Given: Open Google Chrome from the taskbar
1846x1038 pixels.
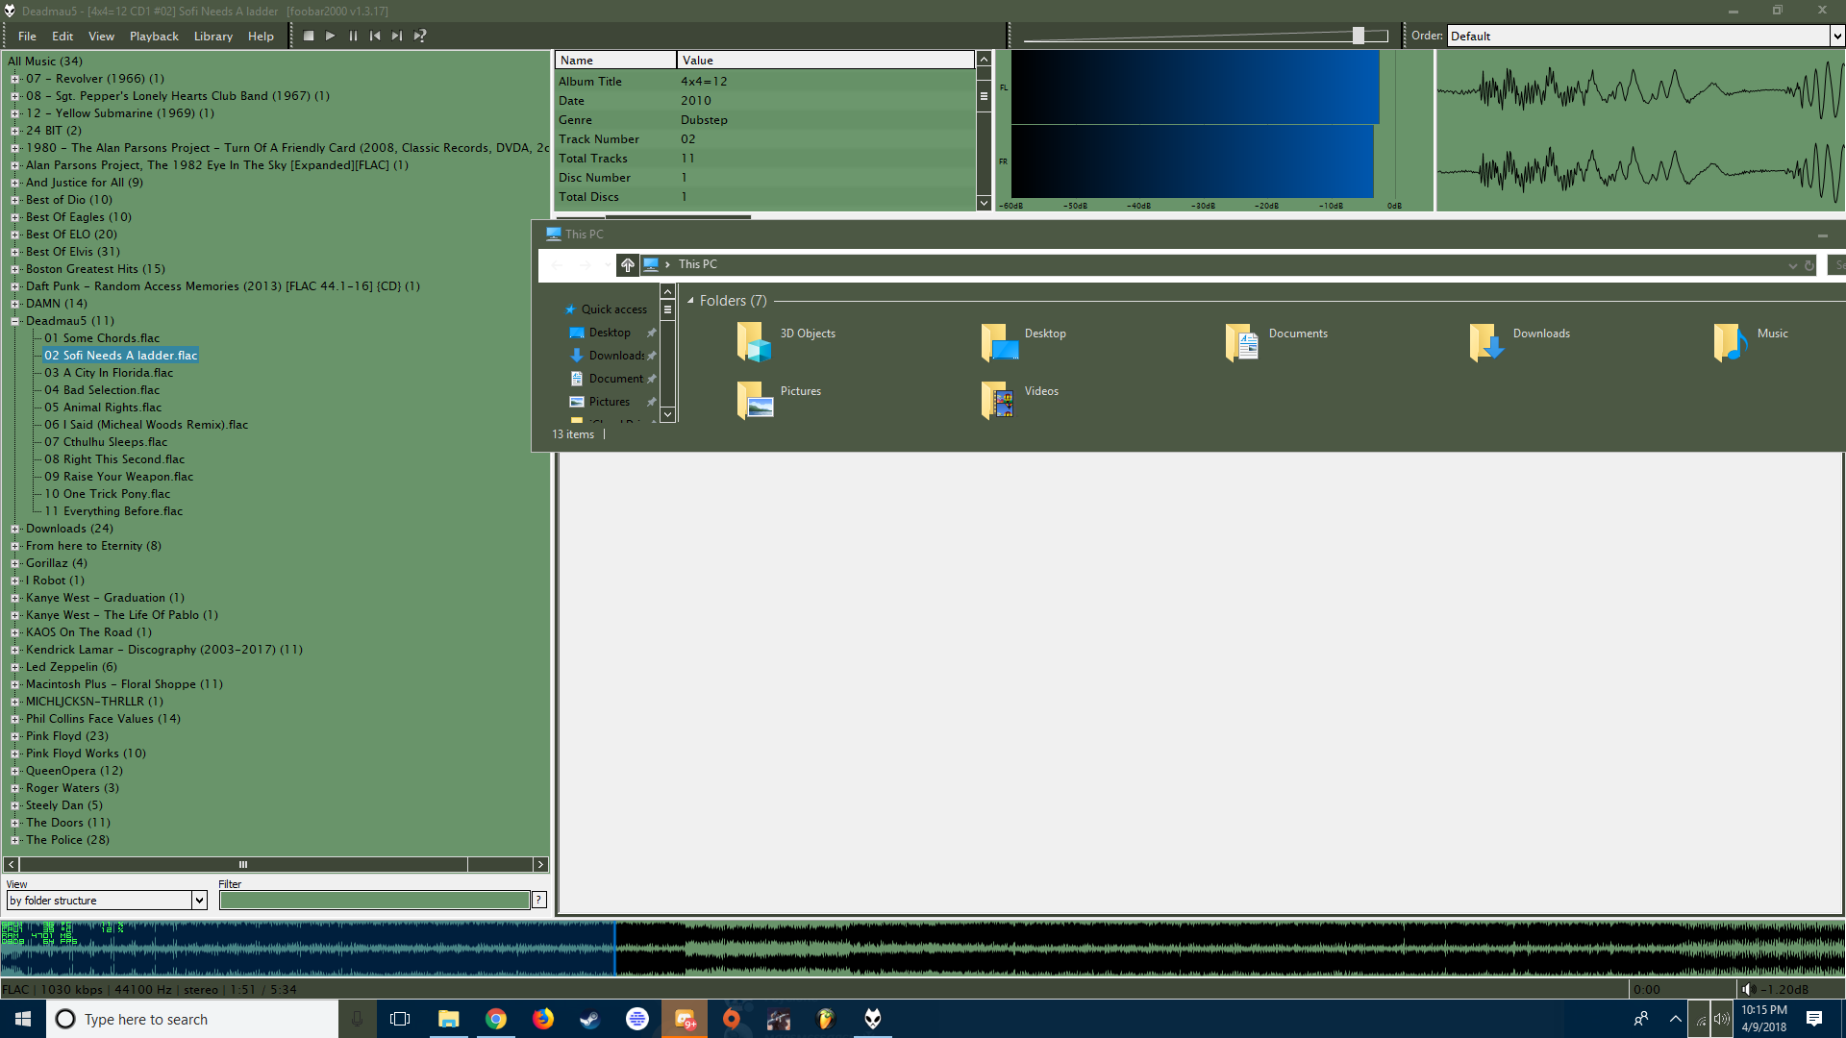Looking at the screenshot, I should pyautogui.click(x=496, y=1019).
